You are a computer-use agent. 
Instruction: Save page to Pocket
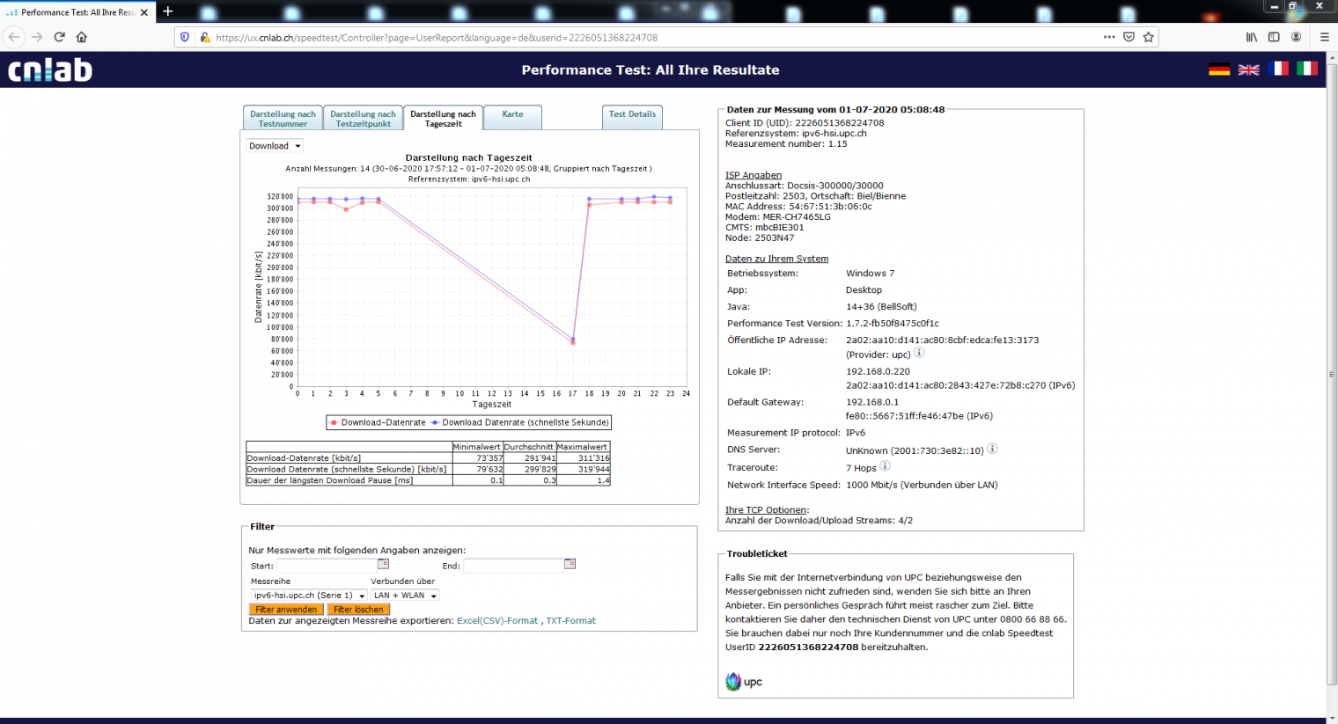(x=1128, y=37)
